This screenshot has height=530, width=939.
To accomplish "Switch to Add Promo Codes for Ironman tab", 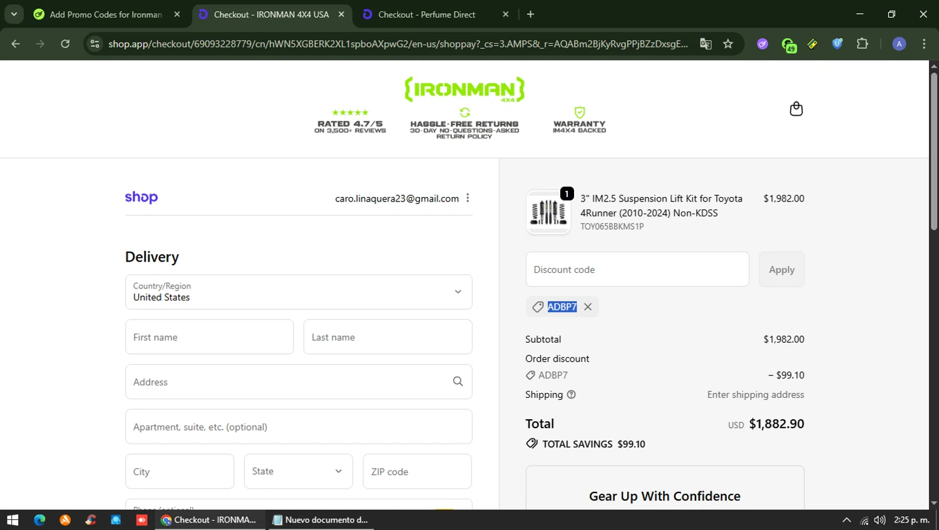I will click(106, 14).
